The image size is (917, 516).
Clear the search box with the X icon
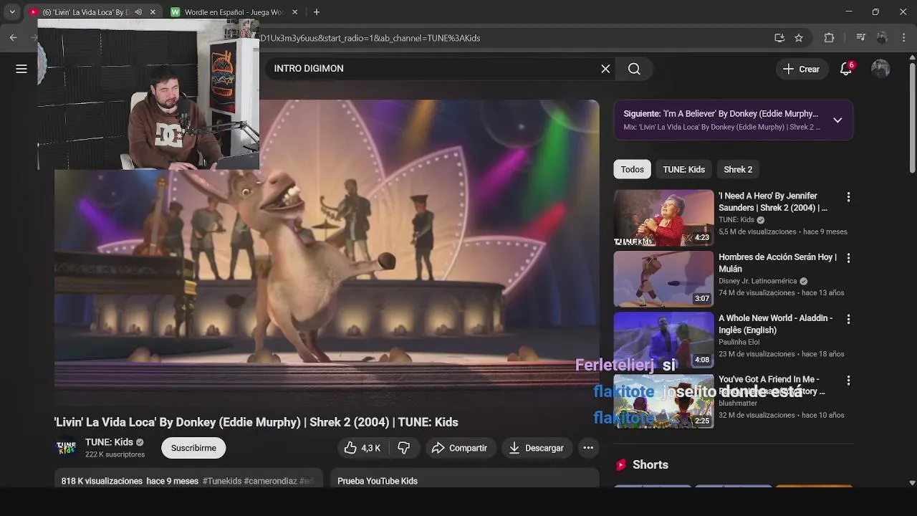coord(605,69)
